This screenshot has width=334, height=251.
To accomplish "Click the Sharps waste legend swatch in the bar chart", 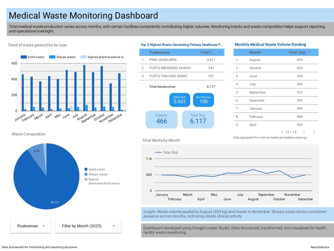I will coord(52,57).
